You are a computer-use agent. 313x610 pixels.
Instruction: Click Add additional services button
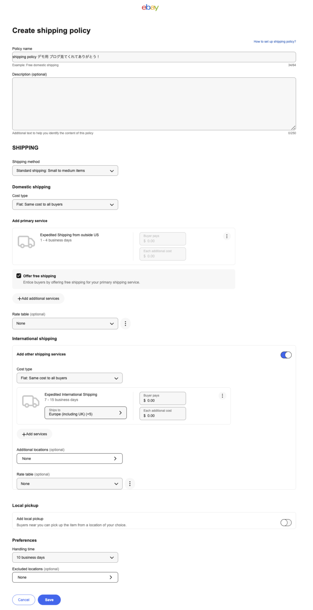(x=38, y=299)
